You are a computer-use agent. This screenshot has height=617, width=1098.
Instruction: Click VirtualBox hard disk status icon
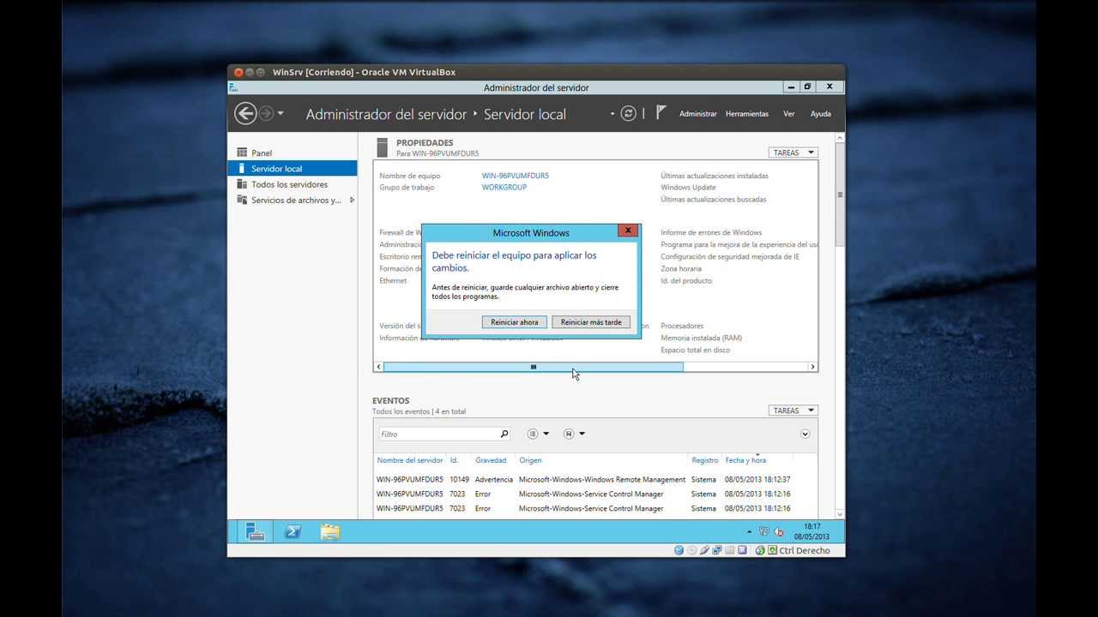[679, 550]
